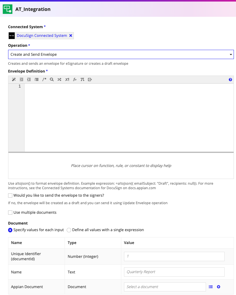Select Define all values with a single expression

pyautogui.click(x=69, y=230)
